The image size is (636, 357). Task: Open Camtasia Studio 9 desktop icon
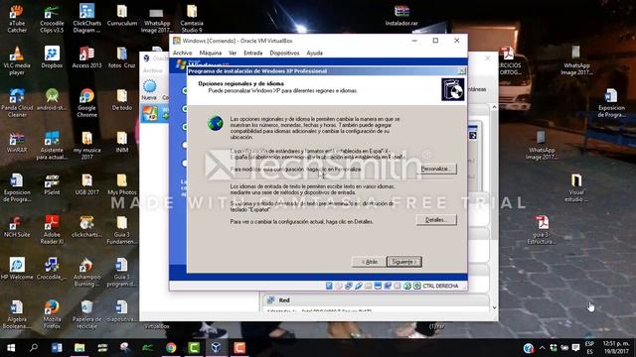(192, 18)
